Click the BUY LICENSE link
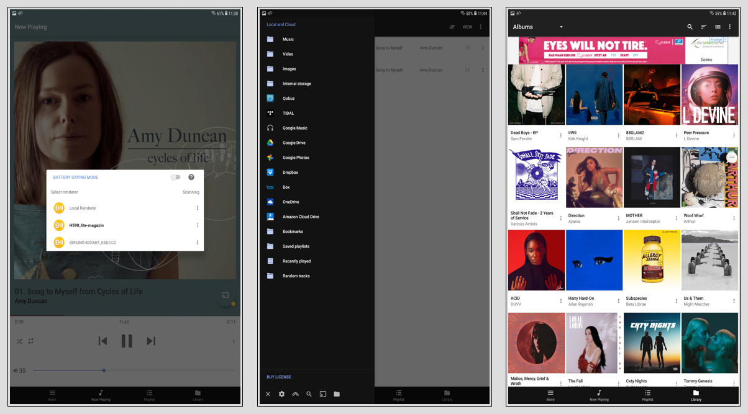The image size is (748, 414). click(279, 377)
